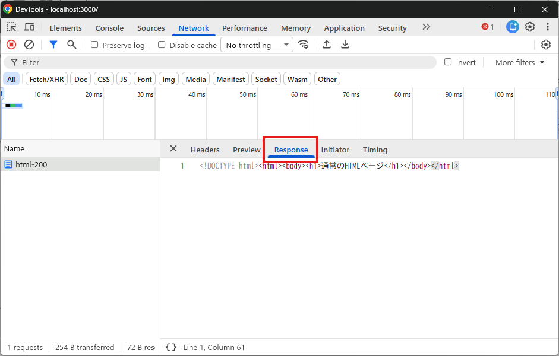559x356 pixels.
Task: Open network conditions wifi icon
Action: pos(304,44)
